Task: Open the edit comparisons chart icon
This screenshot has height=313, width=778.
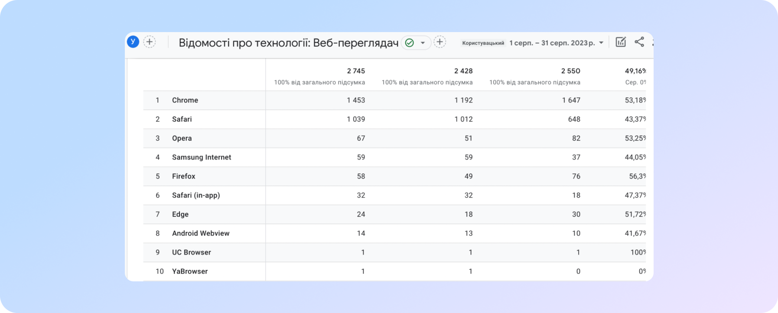Action: tap(621, 42)
